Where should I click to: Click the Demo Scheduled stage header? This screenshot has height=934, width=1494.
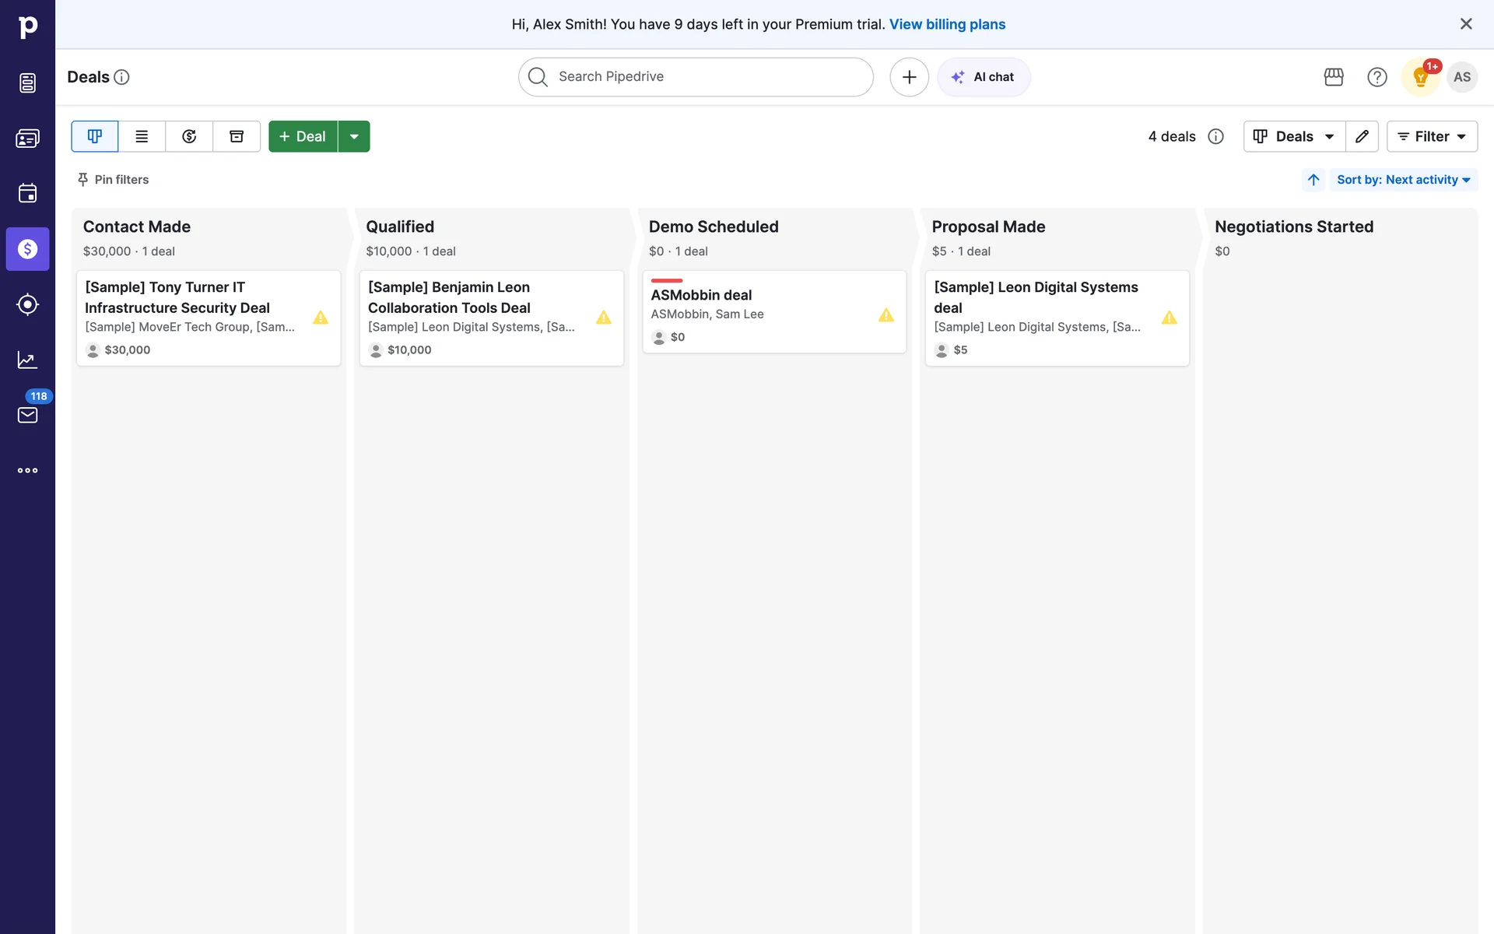(x=714, y=226)
